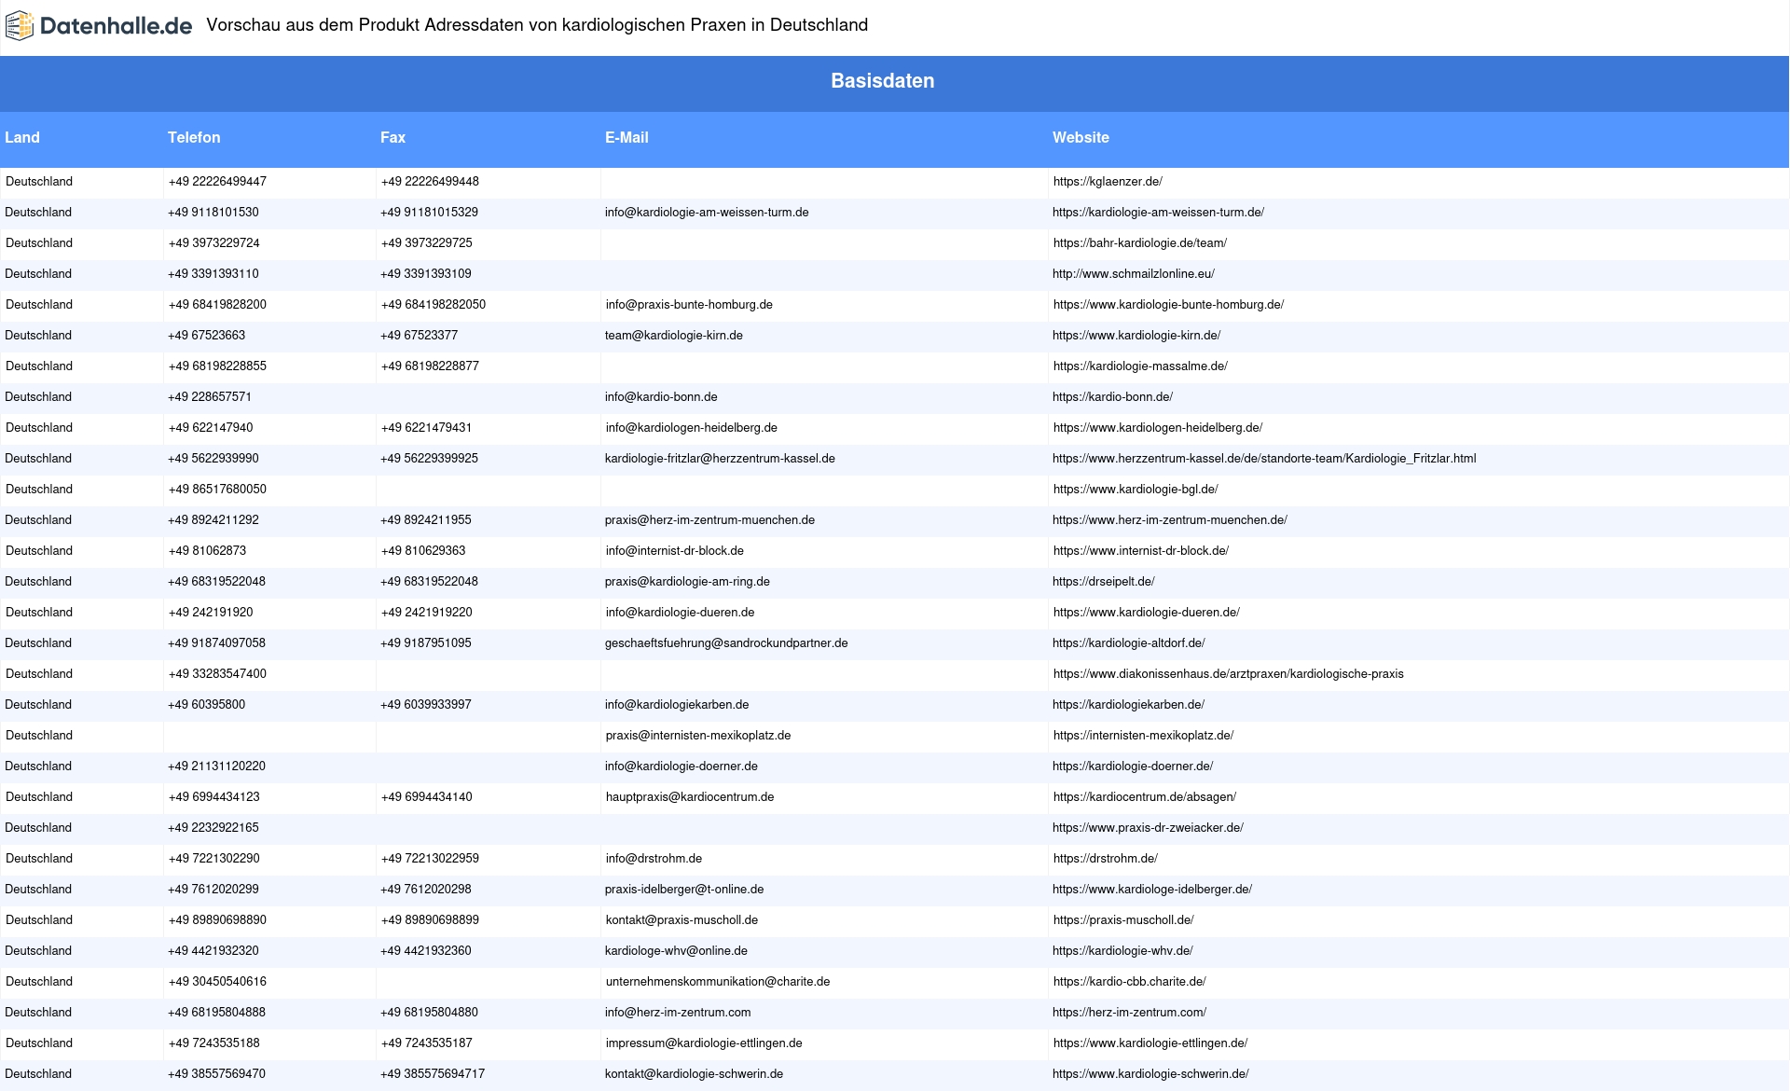The image size is (1790, 1091).
Task: Open https://kardiologie-altdorf.de/ website
Action: coord(1129,643)
